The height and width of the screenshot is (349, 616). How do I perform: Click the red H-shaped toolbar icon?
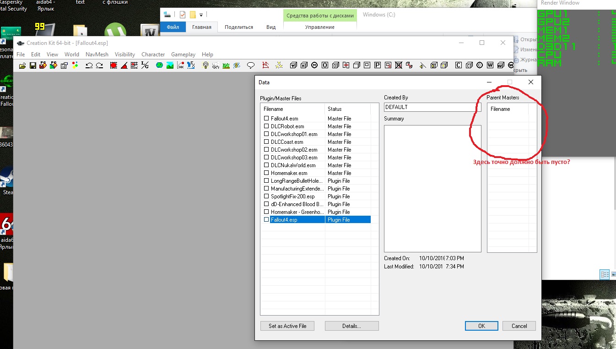point(346,65)
